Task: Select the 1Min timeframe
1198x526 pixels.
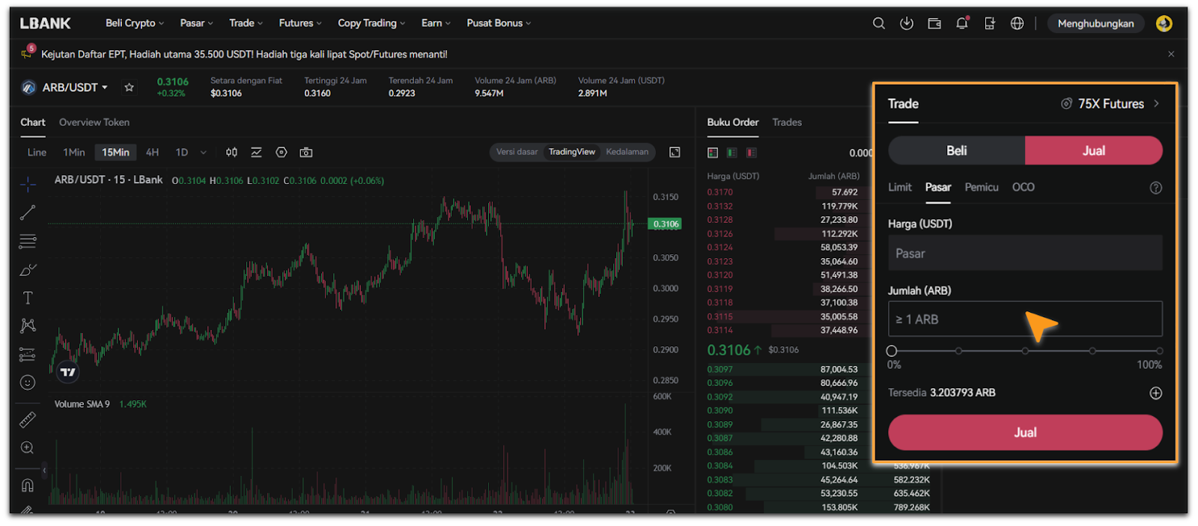Action: (x=74, y=153)
